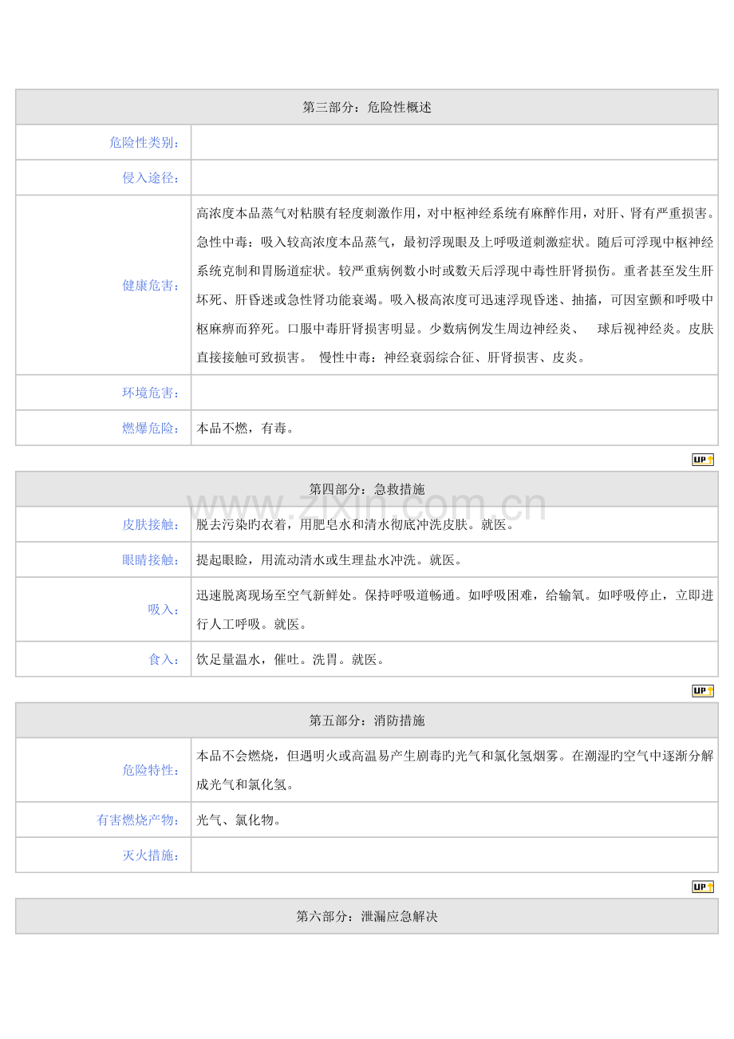The width and height of the screenshot is (734, 1039).
Task: Click text 光气、氯化物。
Action: [x=242, y=820]
